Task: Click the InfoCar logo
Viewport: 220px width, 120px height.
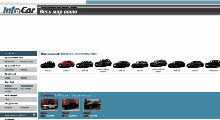Action: click(19, 10)
